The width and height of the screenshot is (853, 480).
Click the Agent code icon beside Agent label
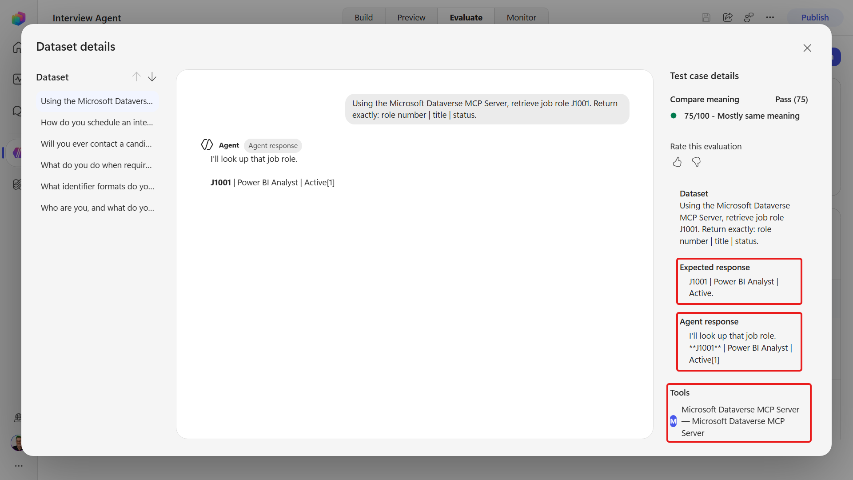click(207, 145)
